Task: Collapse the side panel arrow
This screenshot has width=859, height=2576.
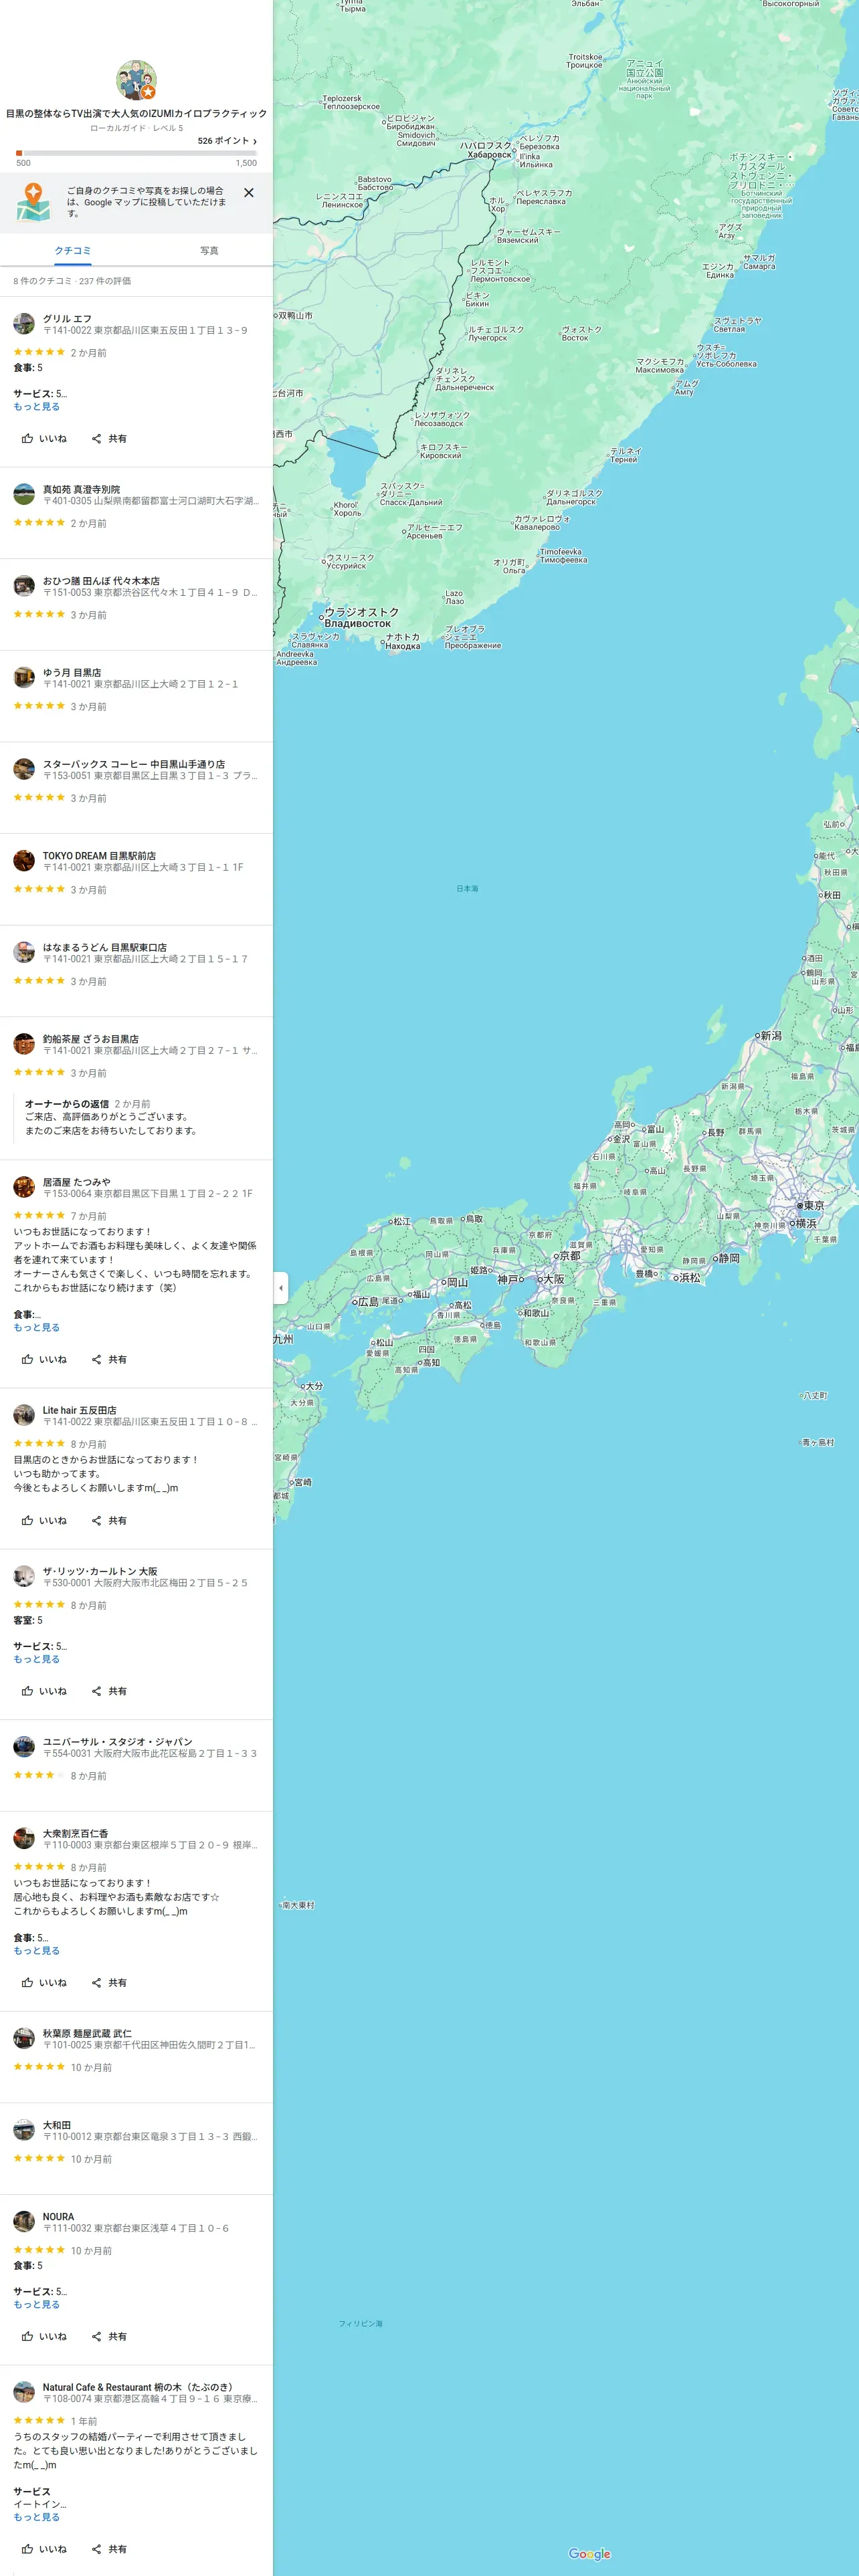Action: 281,1288
